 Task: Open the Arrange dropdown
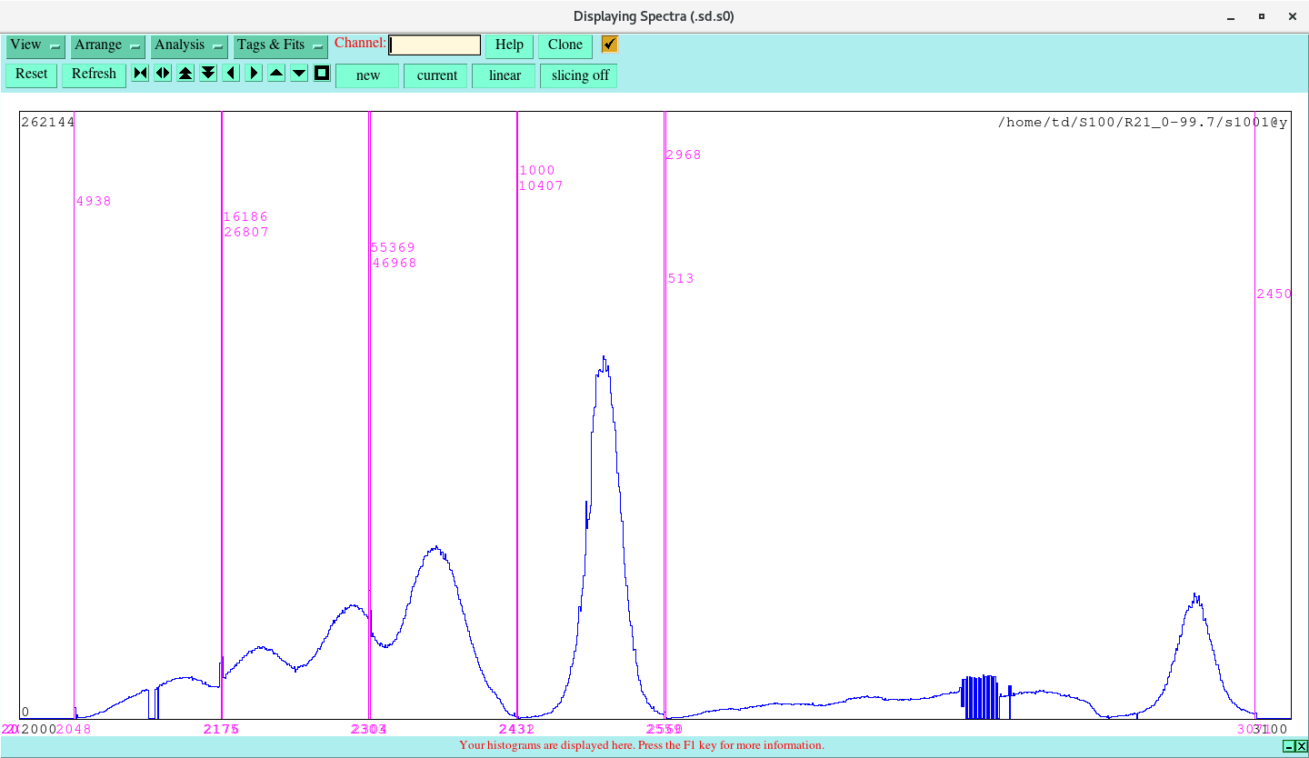(107, 45)
